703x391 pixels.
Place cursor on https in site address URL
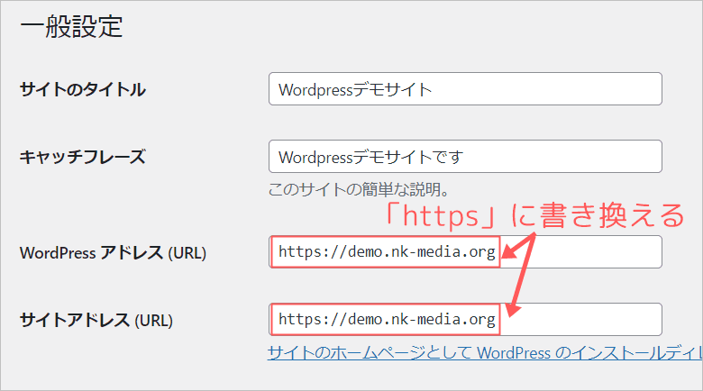click(297, 320)
